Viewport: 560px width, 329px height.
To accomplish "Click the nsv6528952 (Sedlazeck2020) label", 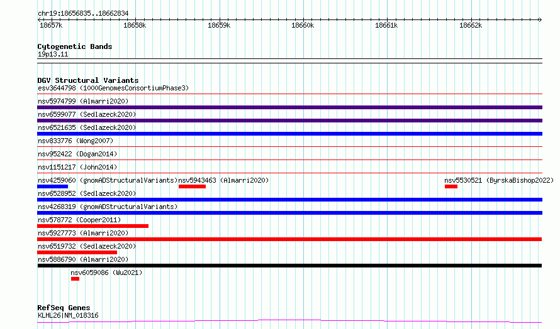I will tap(87, 193).
